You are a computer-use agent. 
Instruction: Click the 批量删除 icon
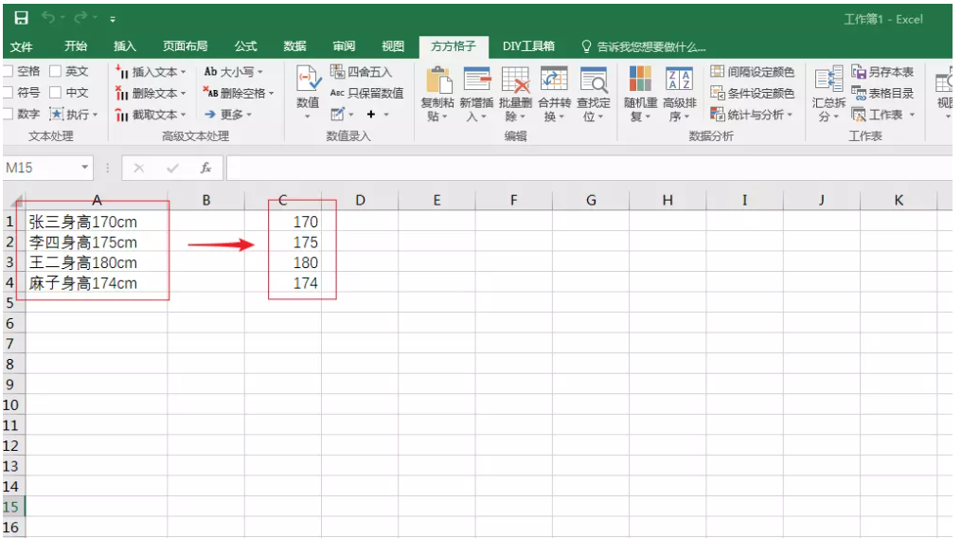click(515, 80)
